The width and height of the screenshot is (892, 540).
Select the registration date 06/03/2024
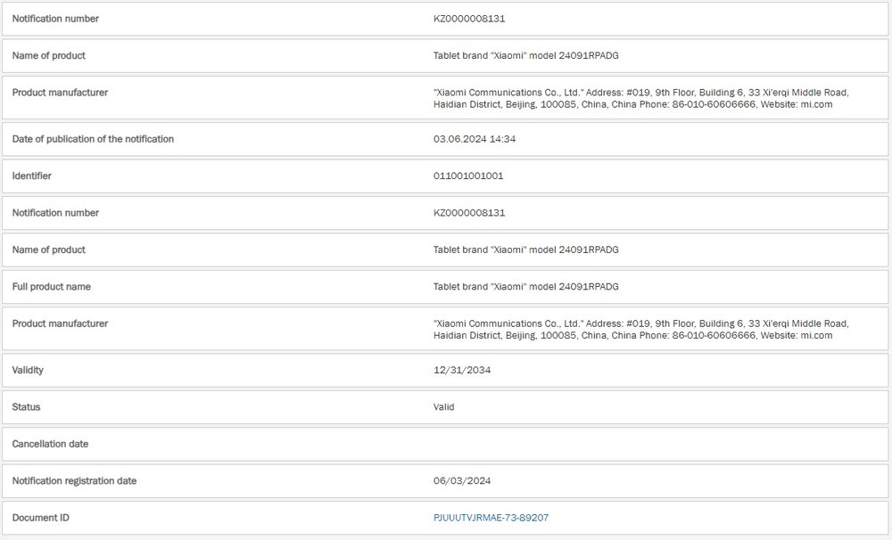point(462,481)
